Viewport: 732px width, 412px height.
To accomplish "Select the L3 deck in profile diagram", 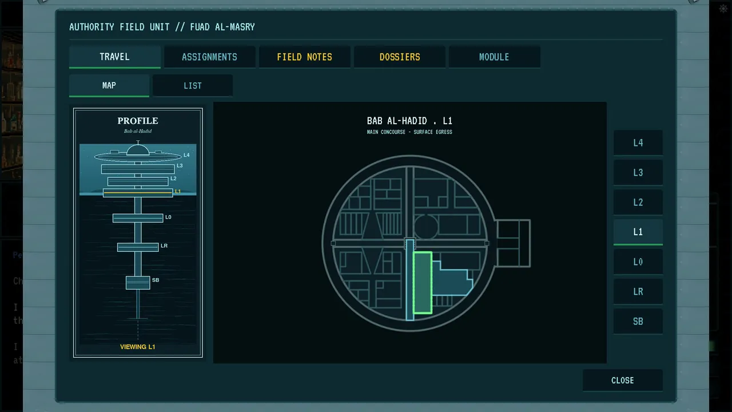I will click(x=138, y=169).
